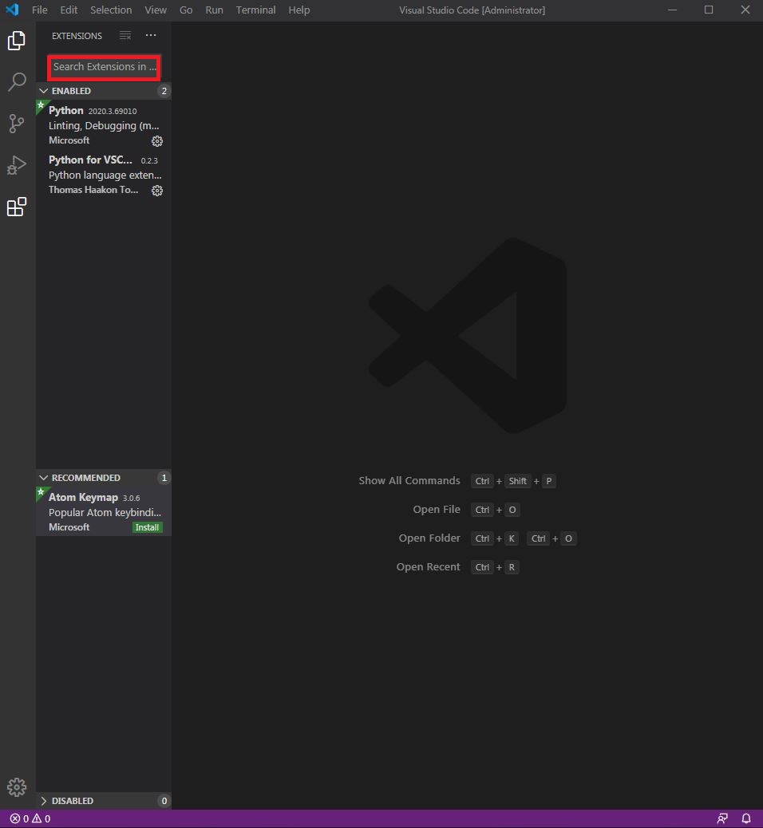This screenshot has height=828, width=763.
Task: Open gear menu for Python for VSCode
Action: click(157, 190)
